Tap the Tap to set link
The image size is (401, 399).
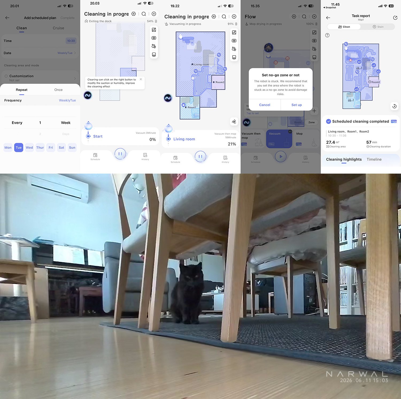click(253, 113)
